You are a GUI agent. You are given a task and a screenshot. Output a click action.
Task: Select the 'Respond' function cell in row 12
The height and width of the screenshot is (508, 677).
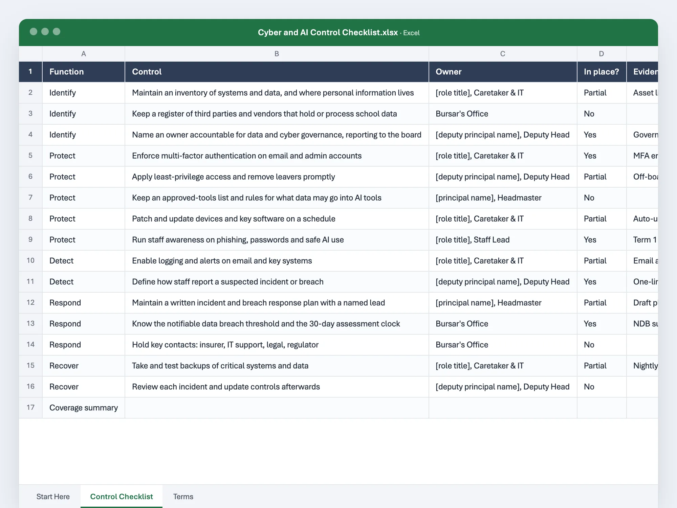coord(84,302)
